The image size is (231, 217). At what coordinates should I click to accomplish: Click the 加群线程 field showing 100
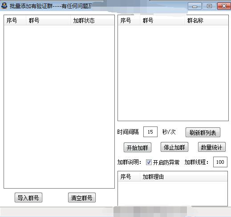pos(220,162)
